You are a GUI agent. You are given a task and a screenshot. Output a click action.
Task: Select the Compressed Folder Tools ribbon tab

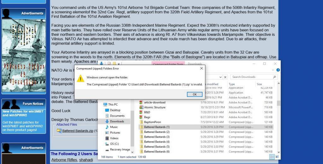pyautogui.click(x=168, y=64)
